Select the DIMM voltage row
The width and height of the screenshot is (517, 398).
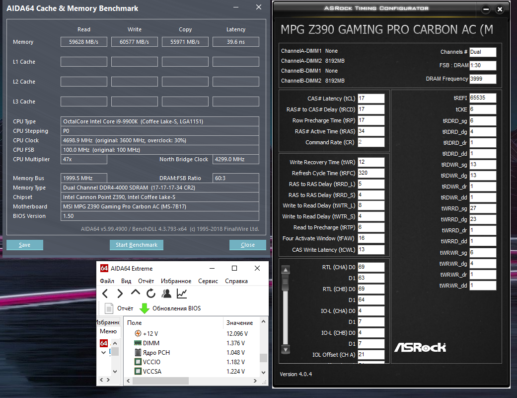point(191,343)
